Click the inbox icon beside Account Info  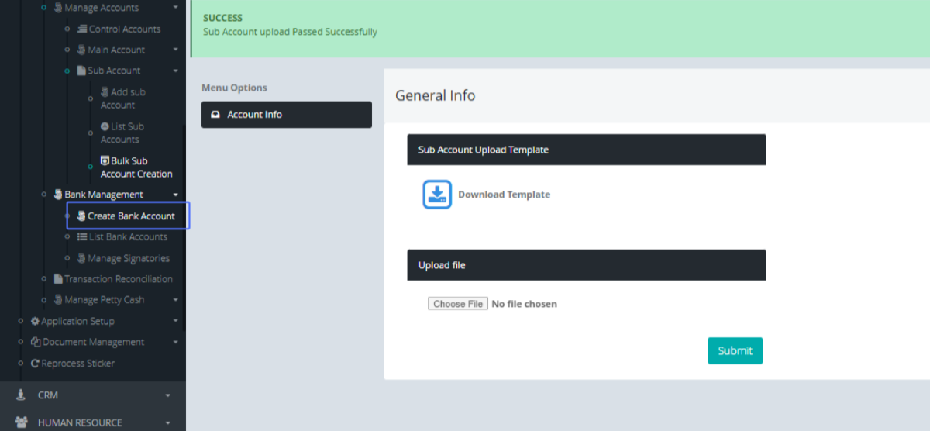pos(215,115)
